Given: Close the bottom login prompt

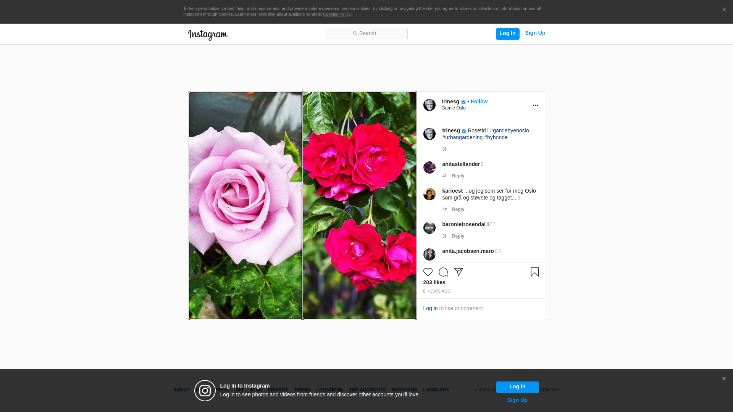Looking at the screenshot, I should 724,379.
